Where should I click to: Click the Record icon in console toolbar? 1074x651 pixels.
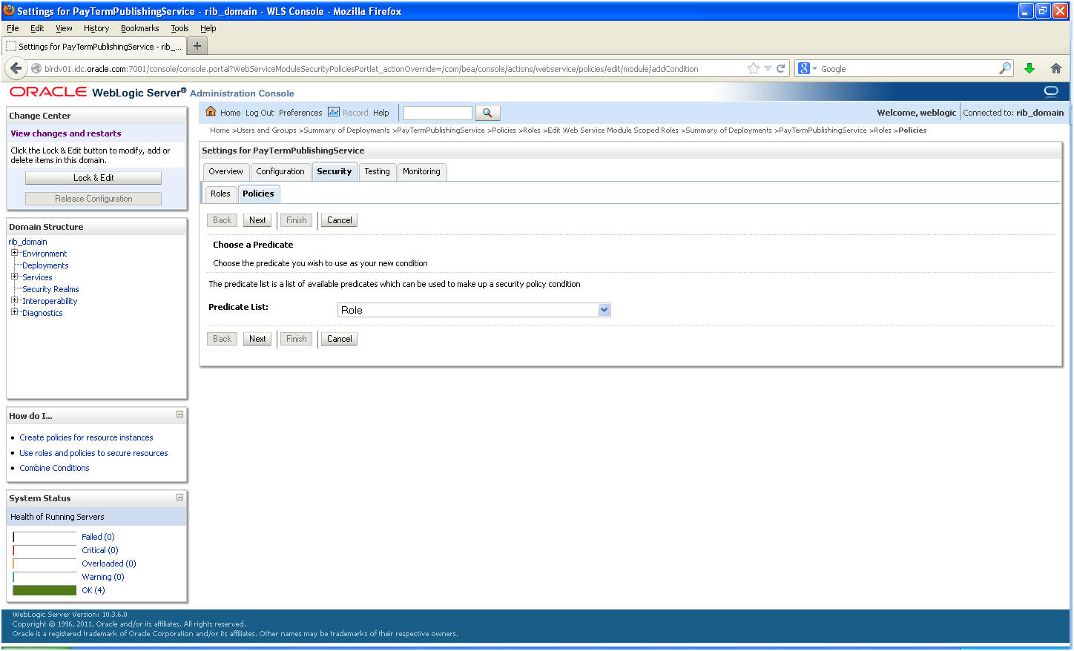coord(334,112)
